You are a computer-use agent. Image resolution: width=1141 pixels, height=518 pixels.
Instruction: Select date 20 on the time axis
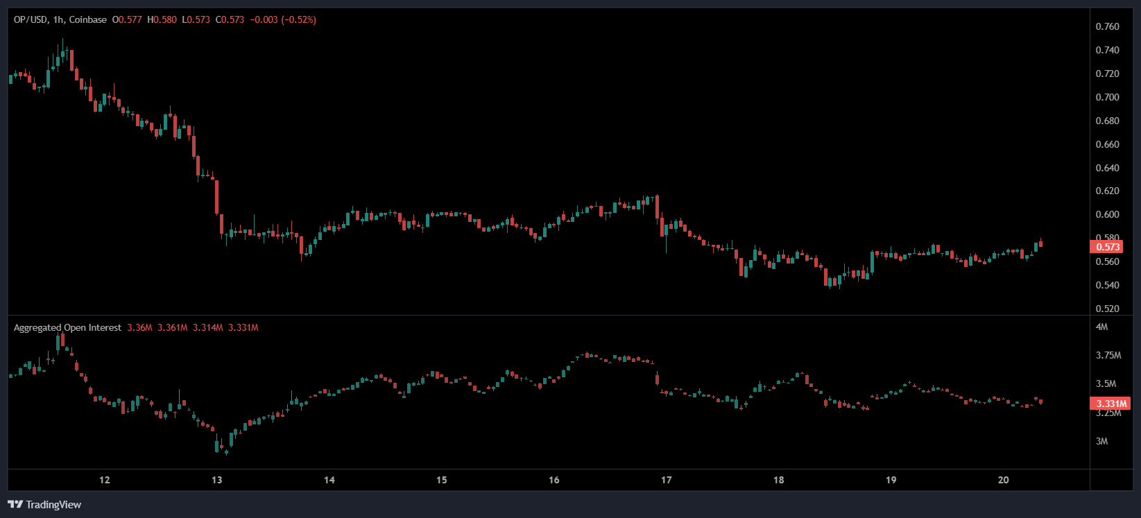point(1003,480)
